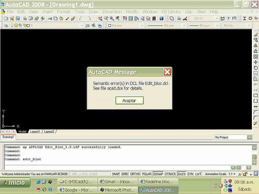The image size is (259, 194).
Task: Click the Plot printer icon
Action: click(x=25, y=18)
